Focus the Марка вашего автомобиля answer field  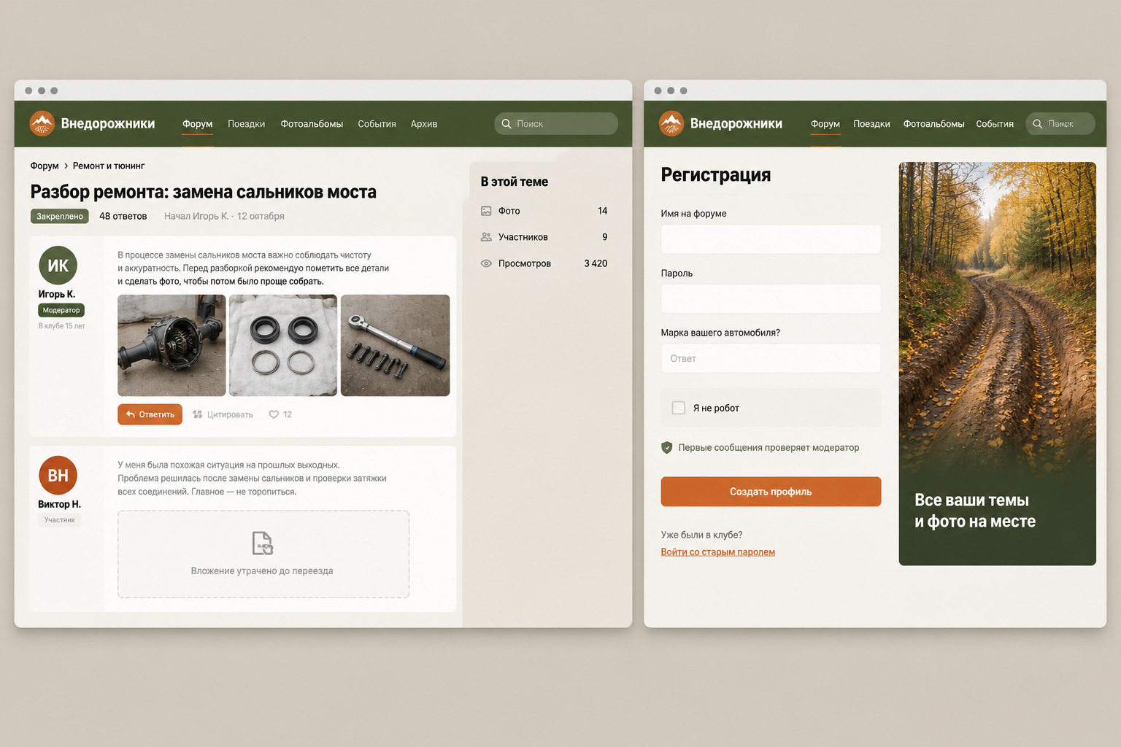click(771, 358)
